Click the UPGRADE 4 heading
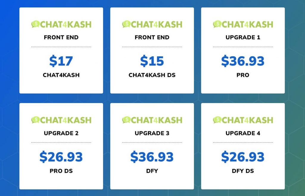The image size is (305, 196). (243, 133)
